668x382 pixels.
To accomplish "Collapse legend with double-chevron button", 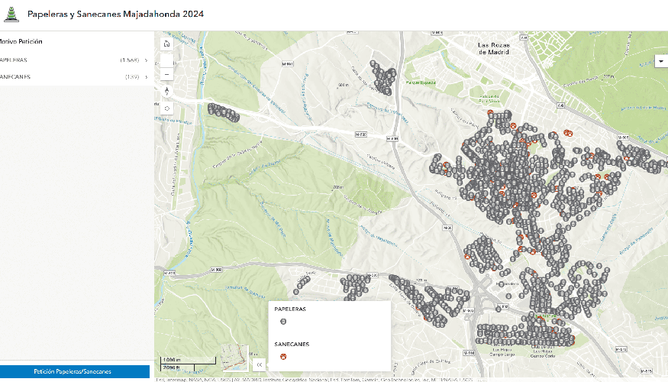I will tap(258, 364).
